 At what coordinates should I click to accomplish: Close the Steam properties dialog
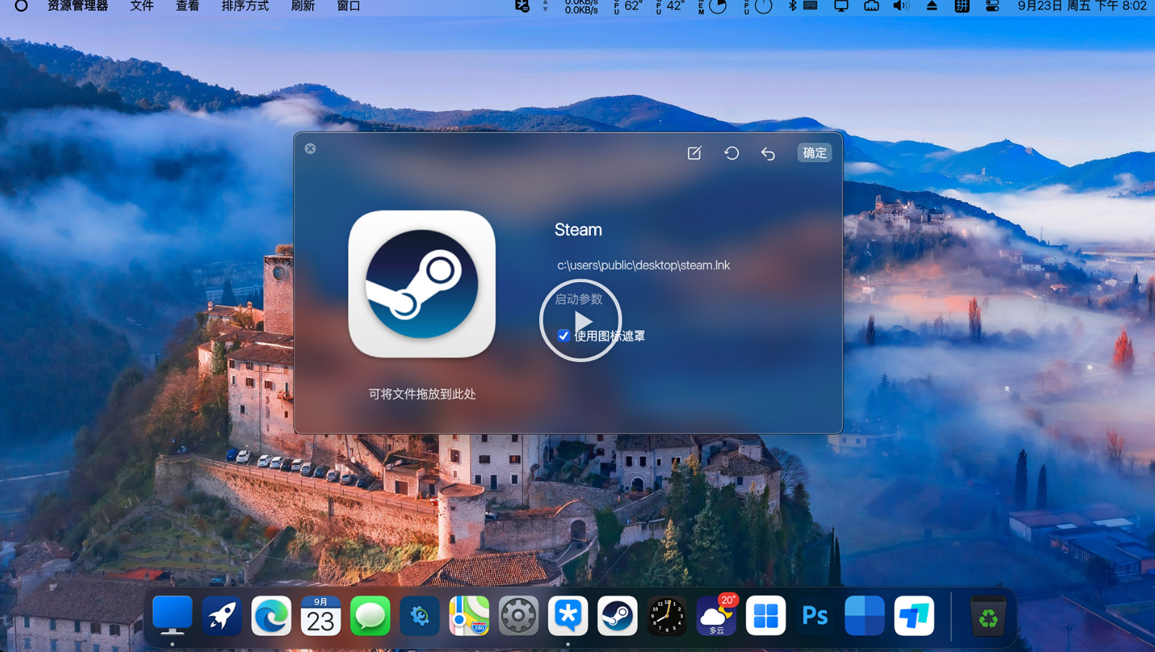[310, 149]
